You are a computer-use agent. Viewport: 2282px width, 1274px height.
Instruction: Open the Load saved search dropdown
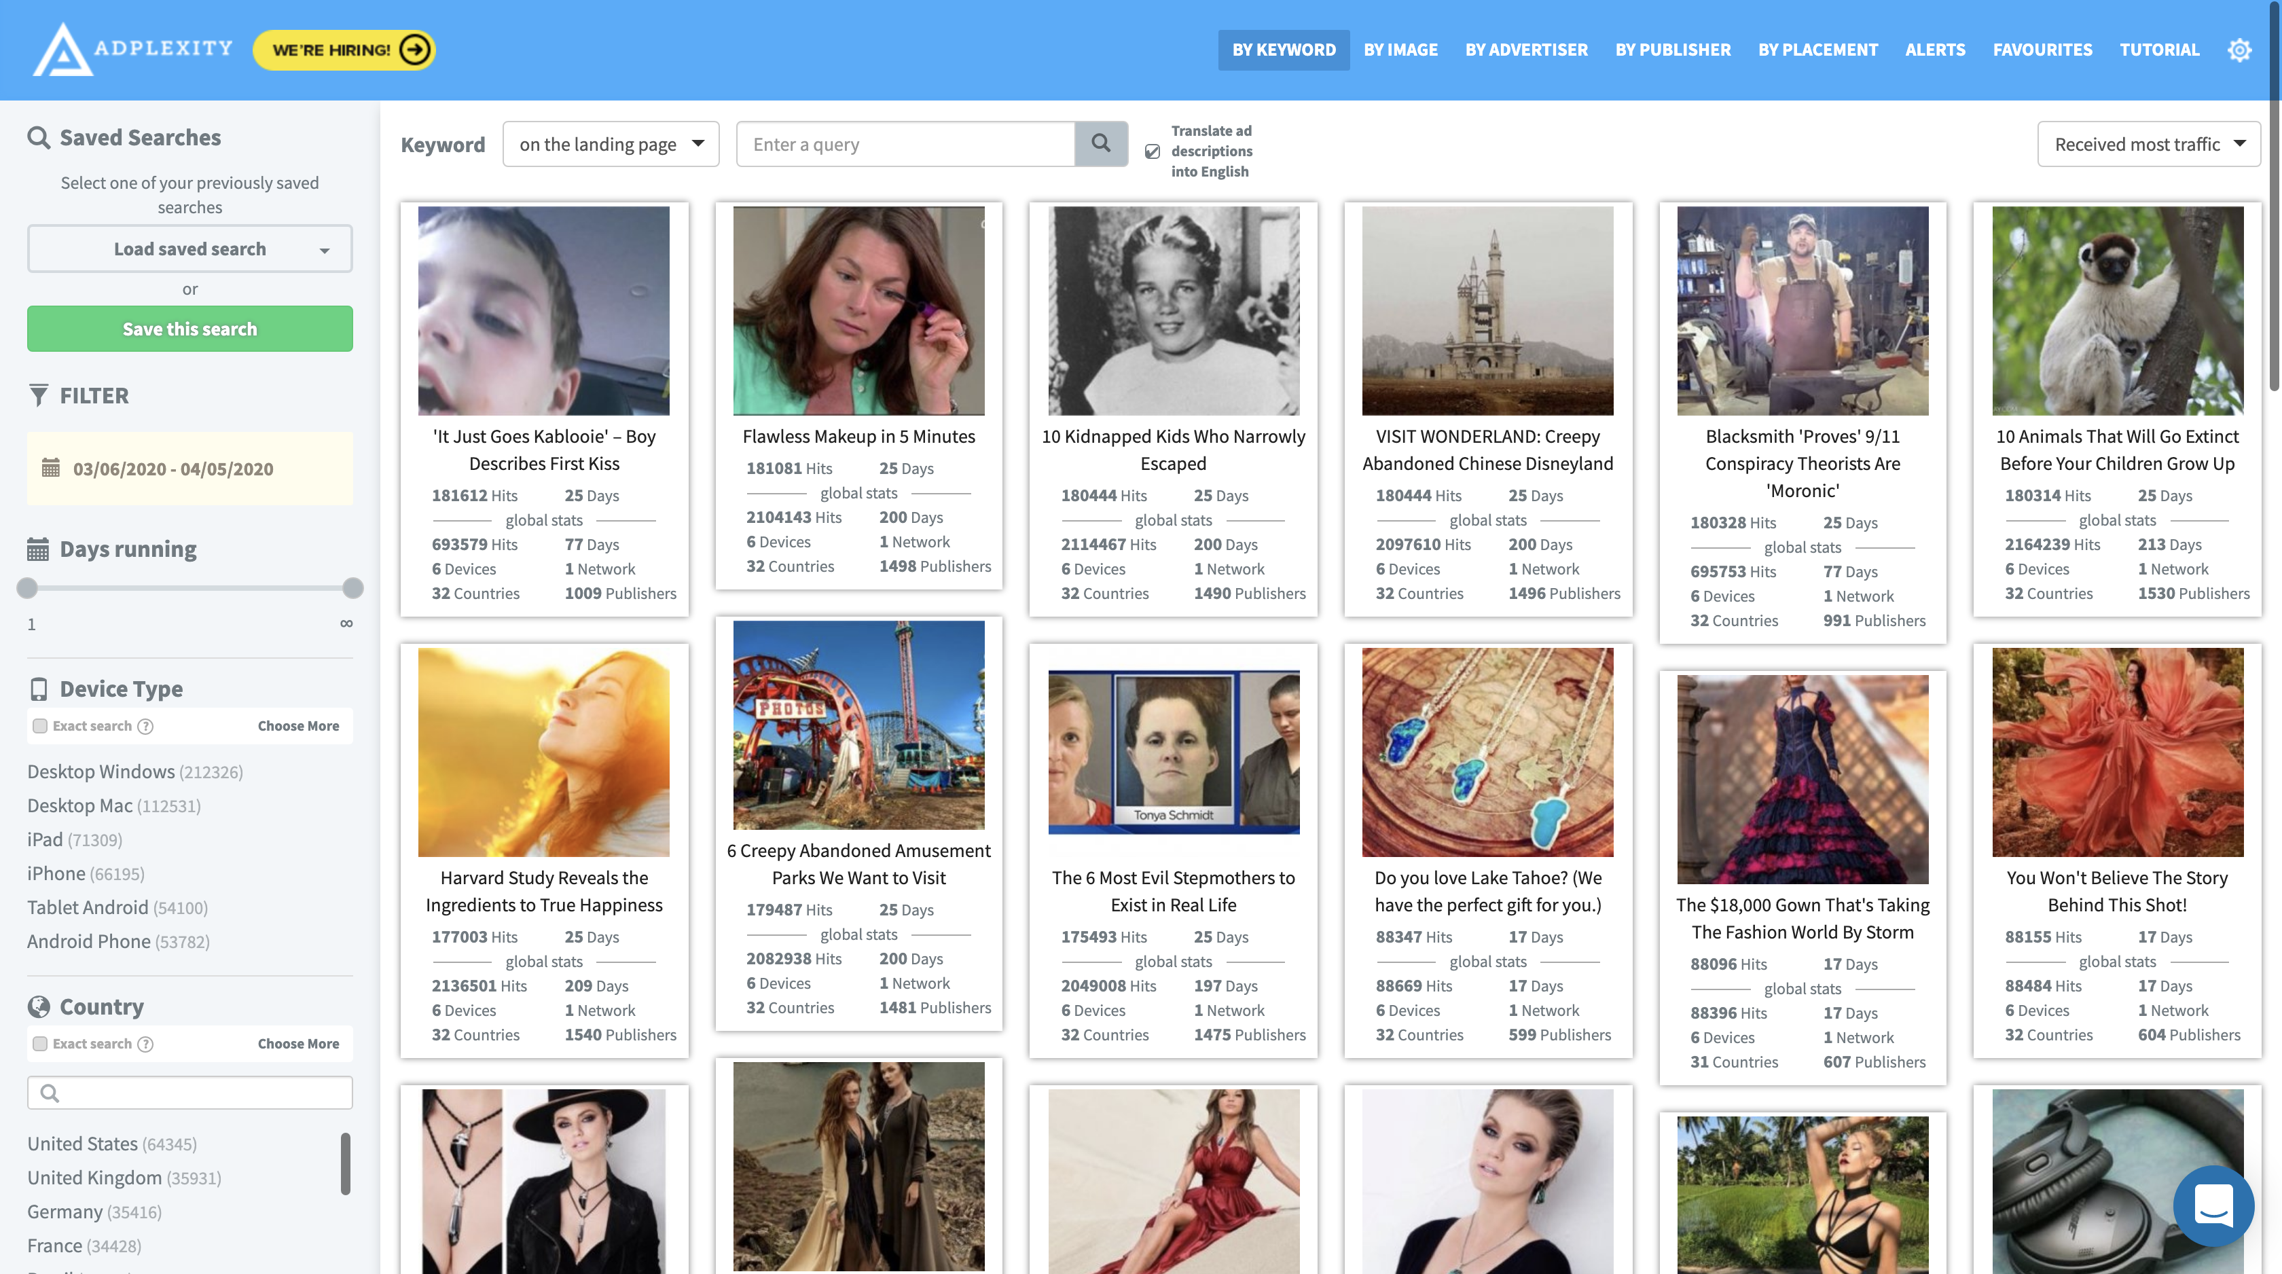189,249
